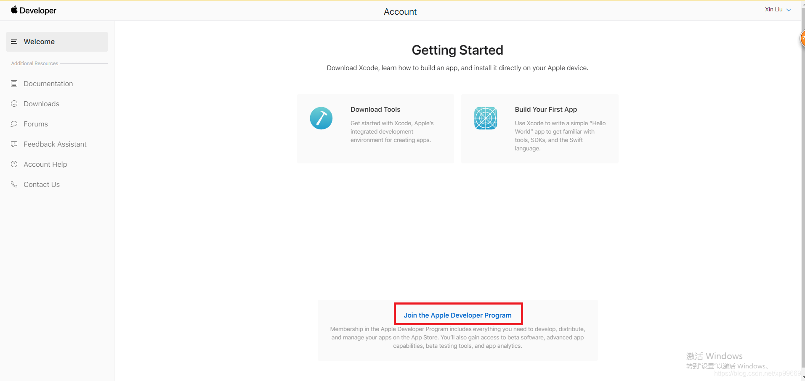The width and height of the screenshot is (805, 381).
Task: Click the Account Help question mark icon
Action: pos(14,164)
